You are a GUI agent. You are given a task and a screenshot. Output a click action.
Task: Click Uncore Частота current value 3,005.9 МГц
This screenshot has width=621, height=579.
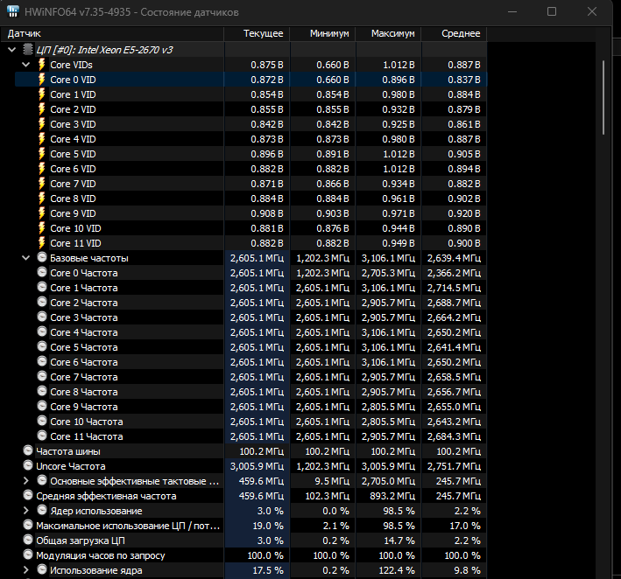pyautogui.click(x=257, y=466)
